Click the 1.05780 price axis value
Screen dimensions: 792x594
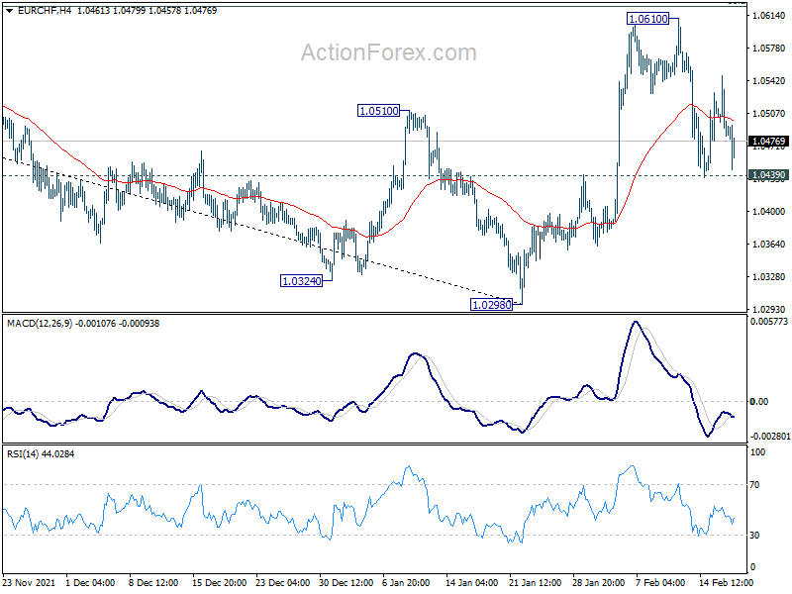point(769,48)
